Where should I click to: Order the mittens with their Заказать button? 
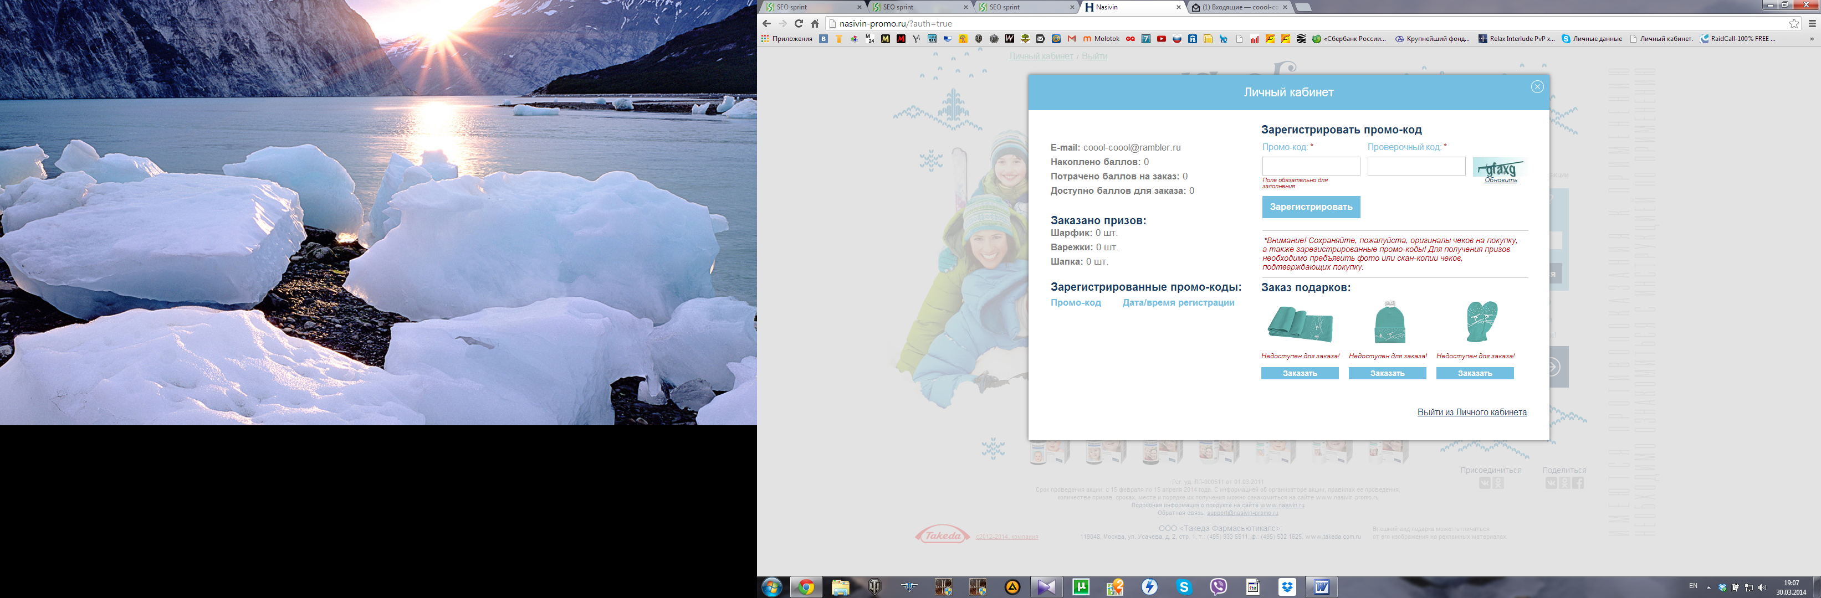click(1475, 374)
